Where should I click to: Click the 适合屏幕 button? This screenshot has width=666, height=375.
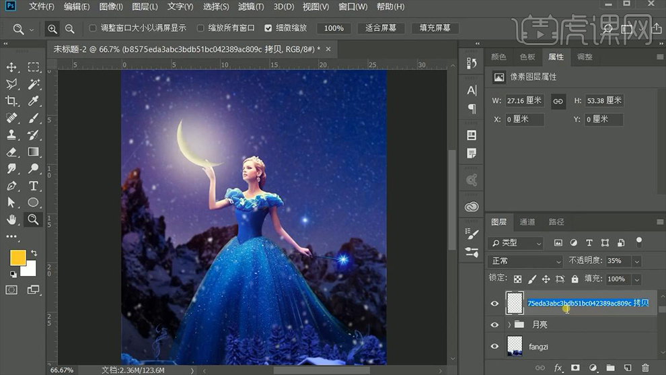click(381, 28)
